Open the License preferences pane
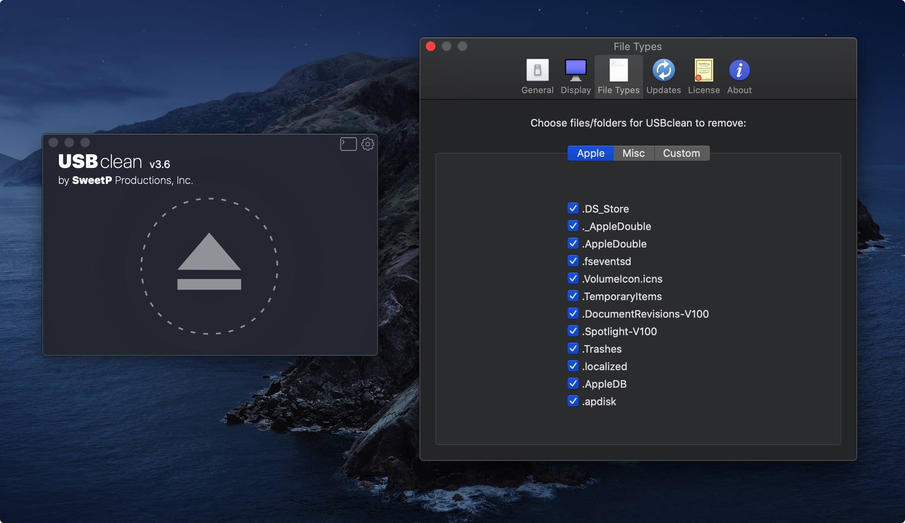The width and height of the screenshot is (905, 523). coord(704,77)
